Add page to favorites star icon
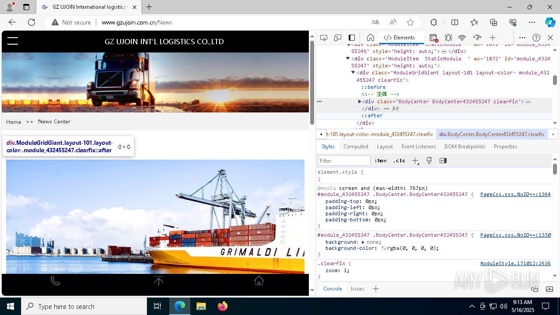 point(410,22)
